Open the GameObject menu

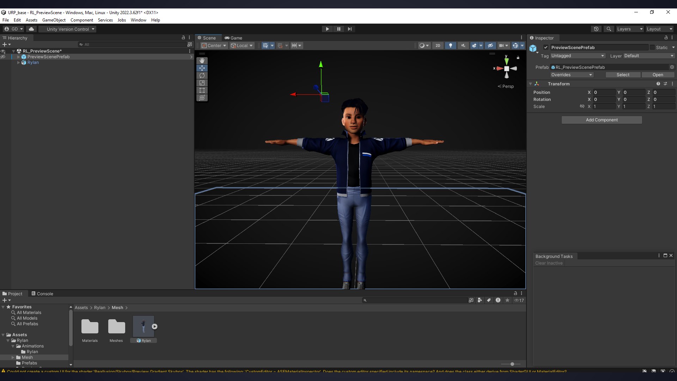click(54, 20)
